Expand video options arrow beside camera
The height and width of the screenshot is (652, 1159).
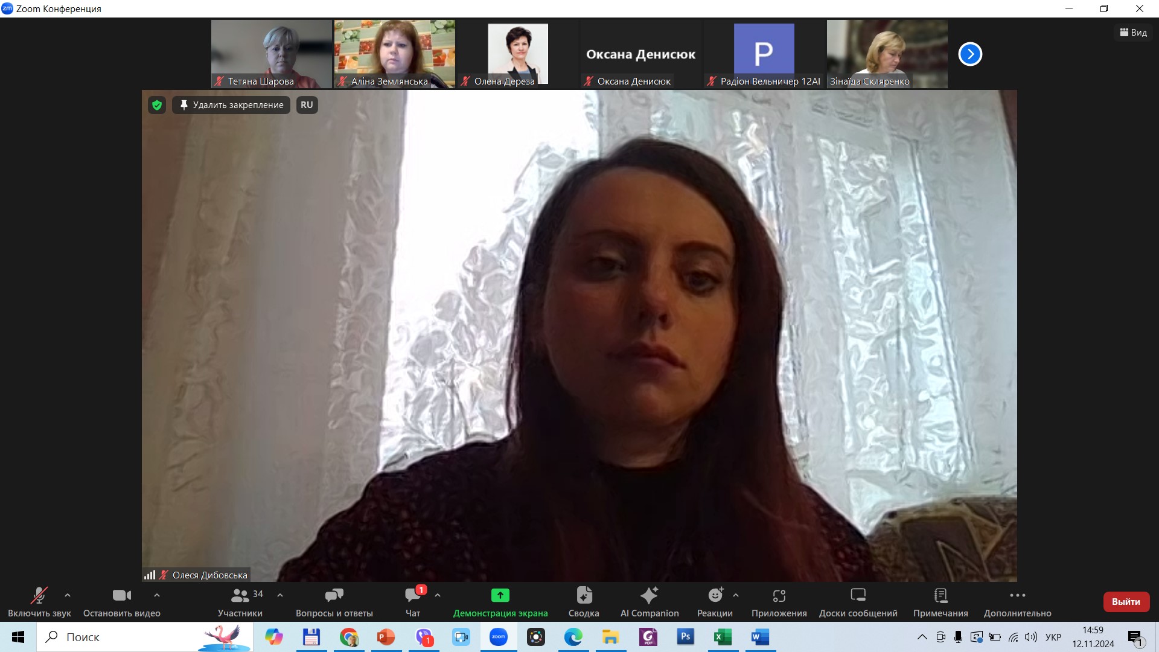click(157, 595)
